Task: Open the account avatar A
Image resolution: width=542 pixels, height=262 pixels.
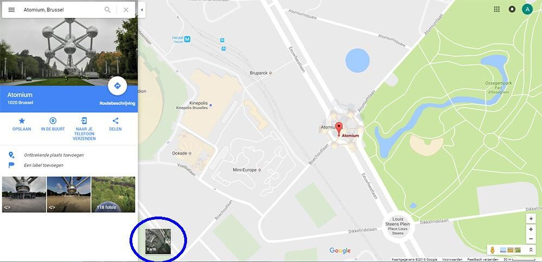Action: coord(527,9)
